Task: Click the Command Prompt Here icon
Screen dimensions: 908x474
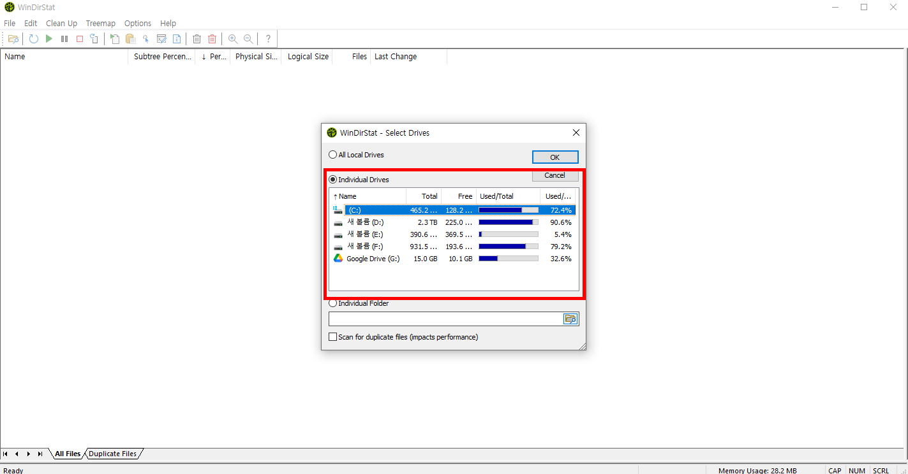Action: tap(161, 39)
